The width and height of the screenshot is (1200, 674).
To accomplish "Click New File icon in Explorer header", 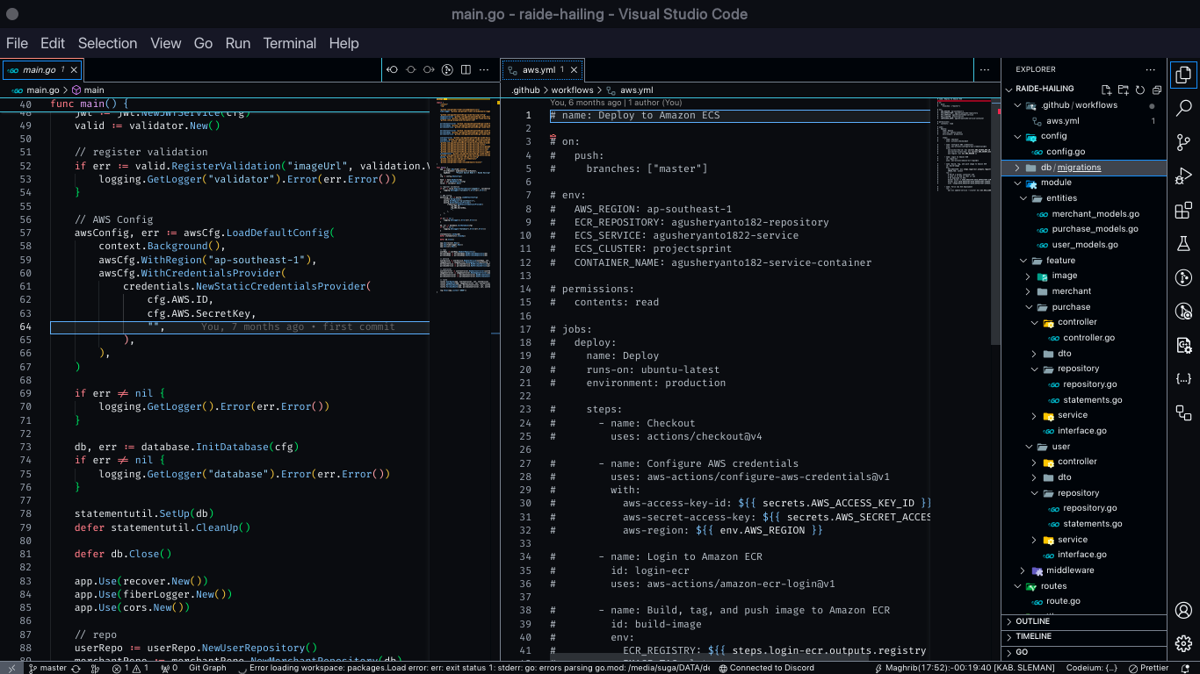I will (x=1107, y=90).
